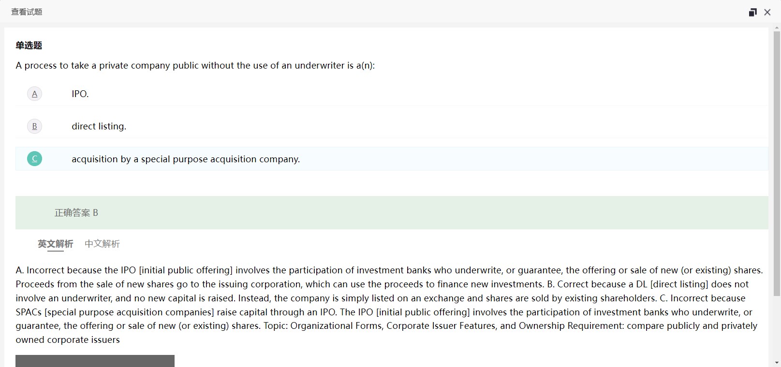This screenshot has width=781, height=367.
Task: Select answer option B radio button
Action: (x=34, y=127)
